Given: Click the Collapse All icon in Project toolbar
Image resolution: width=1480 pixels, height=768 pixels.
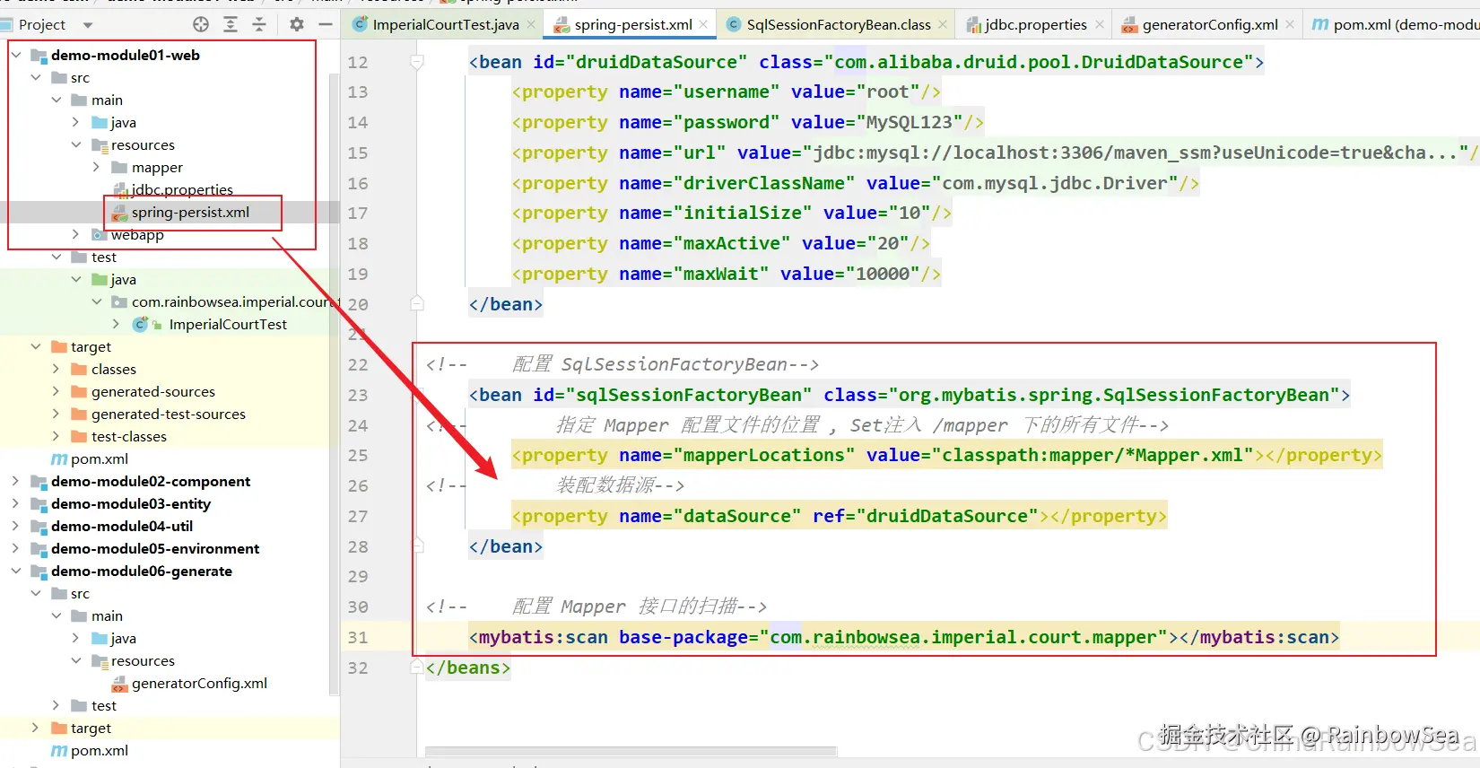Looking at the screenshot, I should click(259, 24).
